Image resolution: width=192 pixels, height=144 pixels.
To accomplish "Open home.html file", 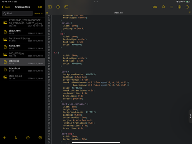I will pos(22,47).
